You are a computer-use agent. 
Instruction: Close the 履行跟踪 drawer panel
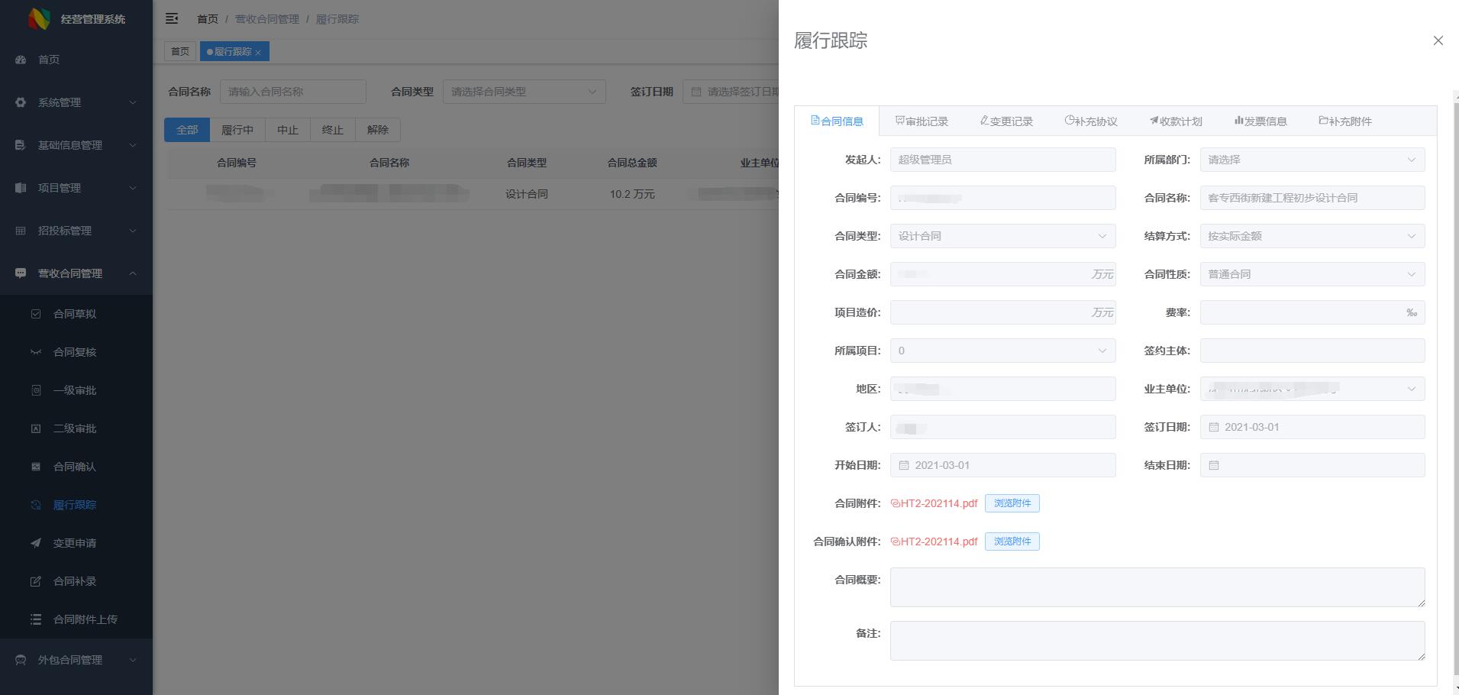[1438, 40]
